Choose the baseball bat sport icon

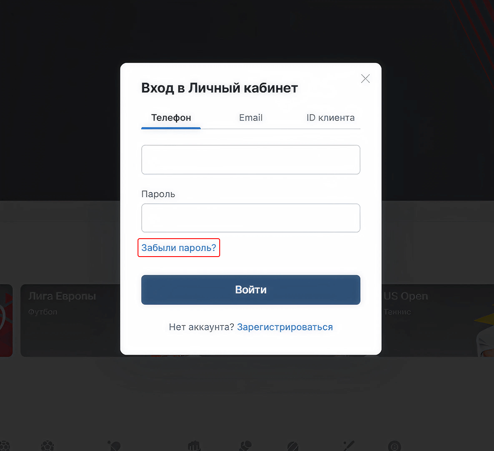tap(349, 446)
